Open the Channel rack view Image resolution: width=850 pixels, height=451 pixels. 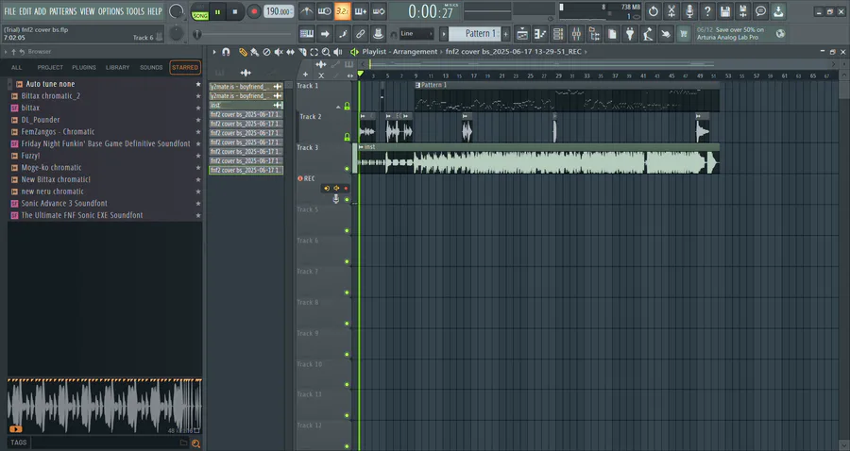558,34
